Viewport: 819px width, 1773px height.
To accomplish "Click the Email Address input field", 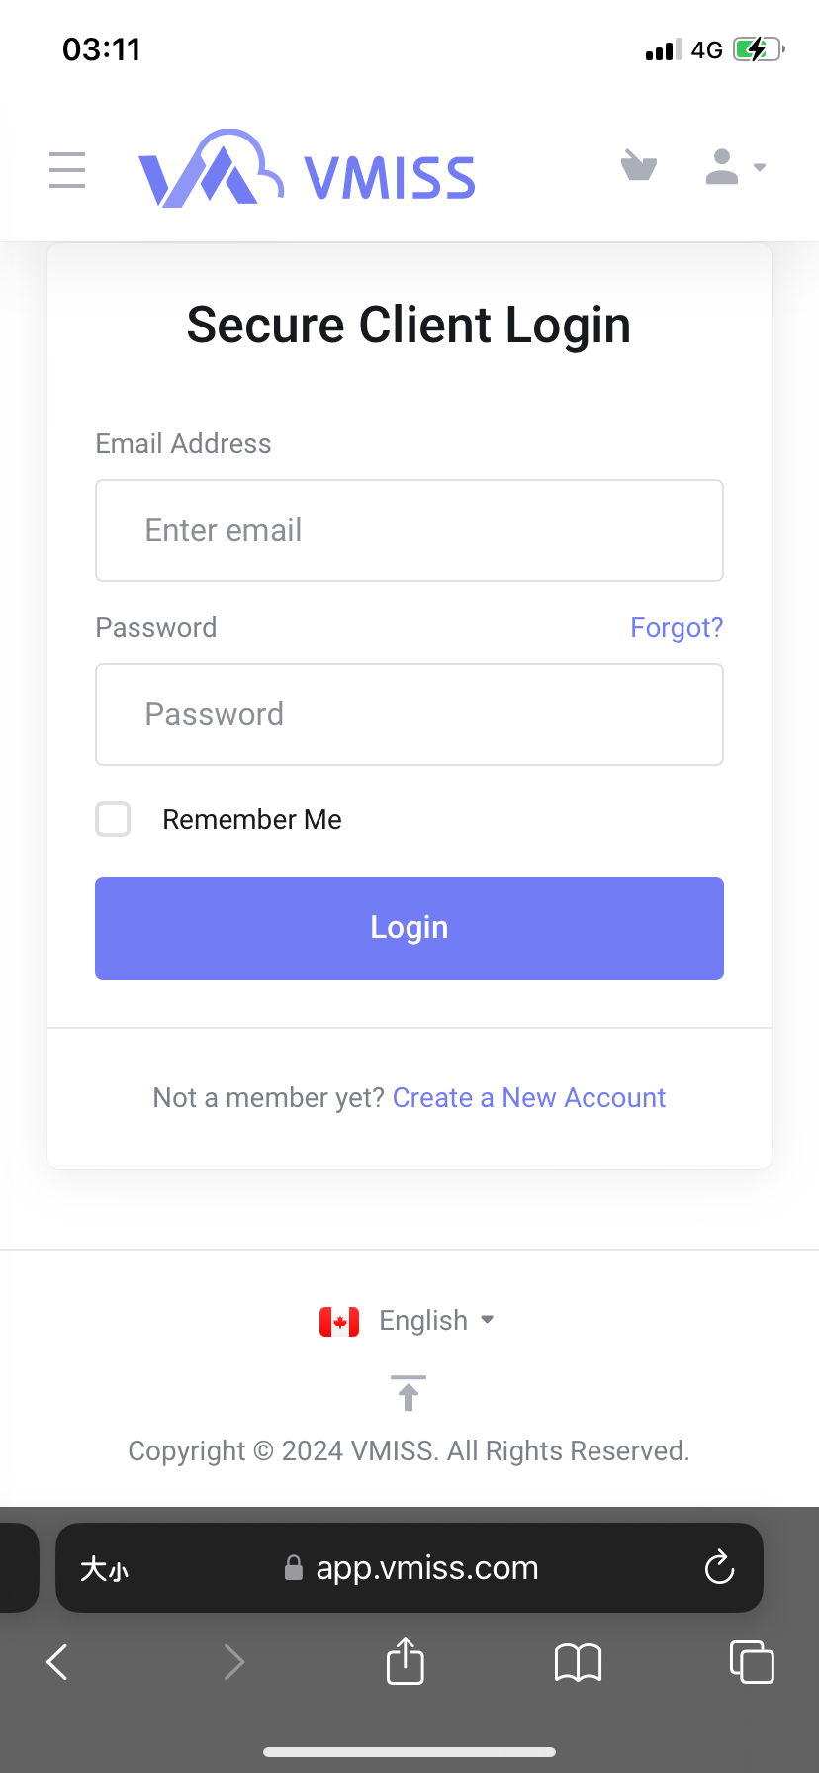I will tap(409, 530).
